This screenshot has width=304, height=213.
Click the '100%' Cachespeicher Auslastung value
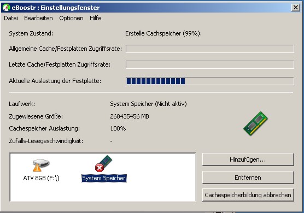click(118, 128)
